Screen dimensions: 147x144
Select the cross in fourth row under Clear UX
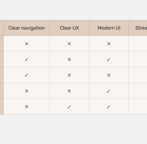pos(69,91)
